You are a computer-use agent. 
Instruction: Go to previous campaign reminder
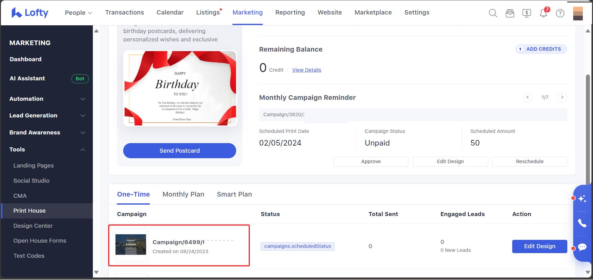click(x=527, y=97)
